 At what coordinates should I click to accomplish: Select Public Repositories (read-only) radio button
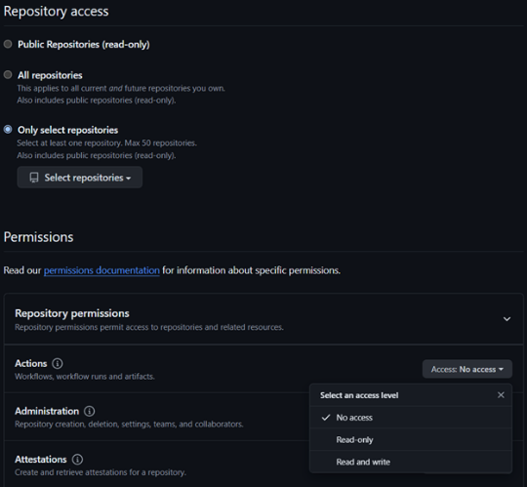[x=8, y=44]
